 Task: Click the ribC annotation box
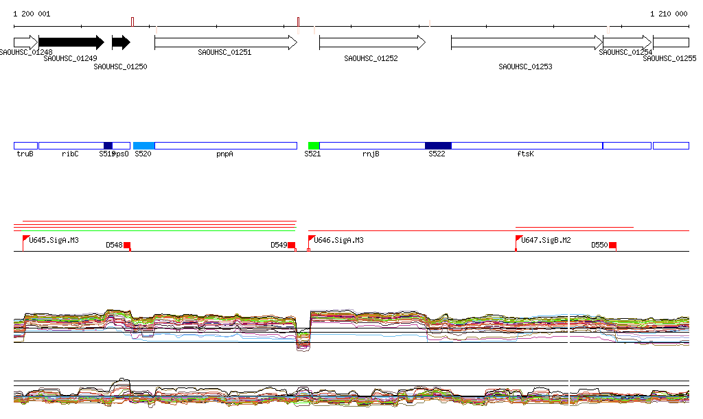[71, 145]
